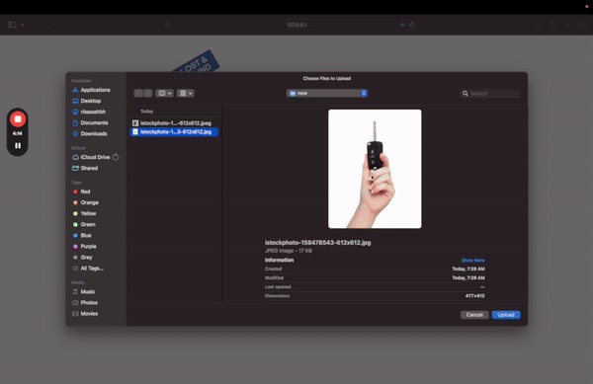
Task: Filter by the Yellow tag
Action: 84,213
